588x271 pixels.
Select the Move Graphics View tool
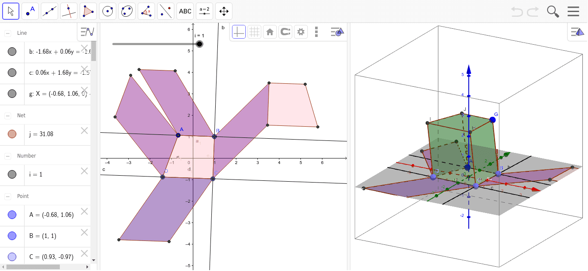tap(223, 11)
